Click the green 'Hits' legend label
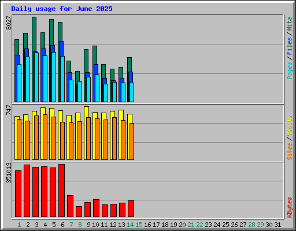The image size is (296, 231). [x=290, y=24]
